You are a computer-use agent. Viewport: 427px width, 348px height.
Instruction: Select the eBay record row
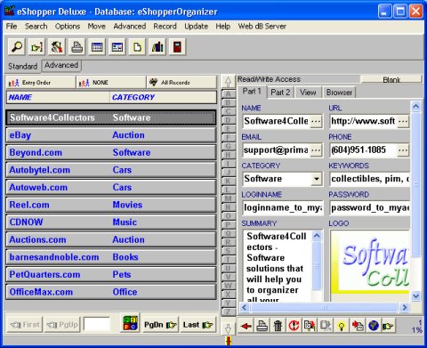pyautogui.click(x=110, y=135)
